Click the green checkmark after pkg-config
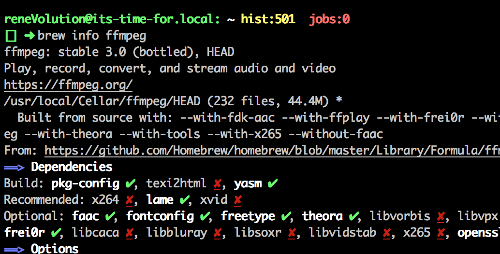This screenshot has width=500, height=254. tap(130, 183)
